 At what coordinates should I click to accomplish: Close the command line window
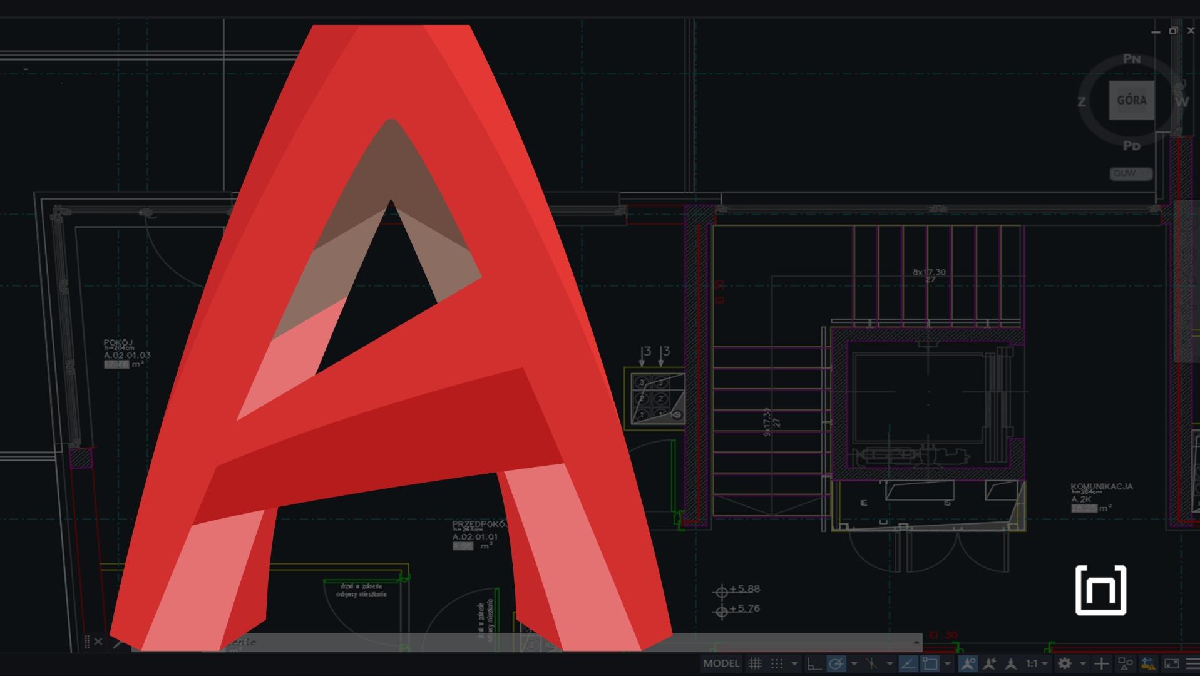pyautogui.click(x=98, y=642)
